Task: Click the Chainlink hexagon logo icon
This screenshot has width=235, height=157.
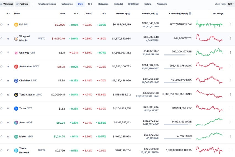Action: pyautogui.click(x=16, y=81)
